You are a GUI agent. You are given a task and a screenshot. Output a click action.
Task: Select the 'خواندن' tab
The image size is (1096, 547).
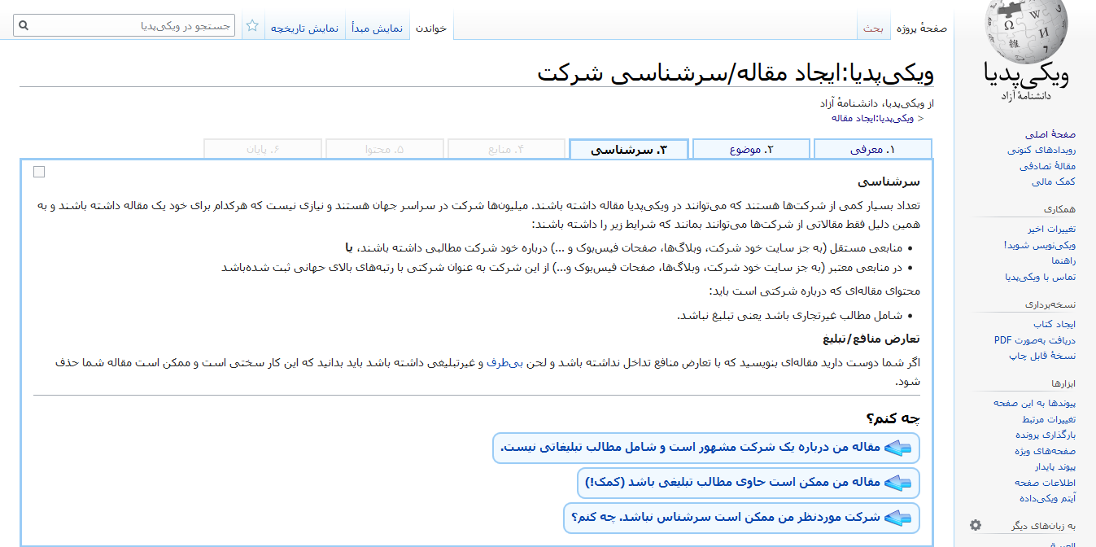tap(431, 28)
